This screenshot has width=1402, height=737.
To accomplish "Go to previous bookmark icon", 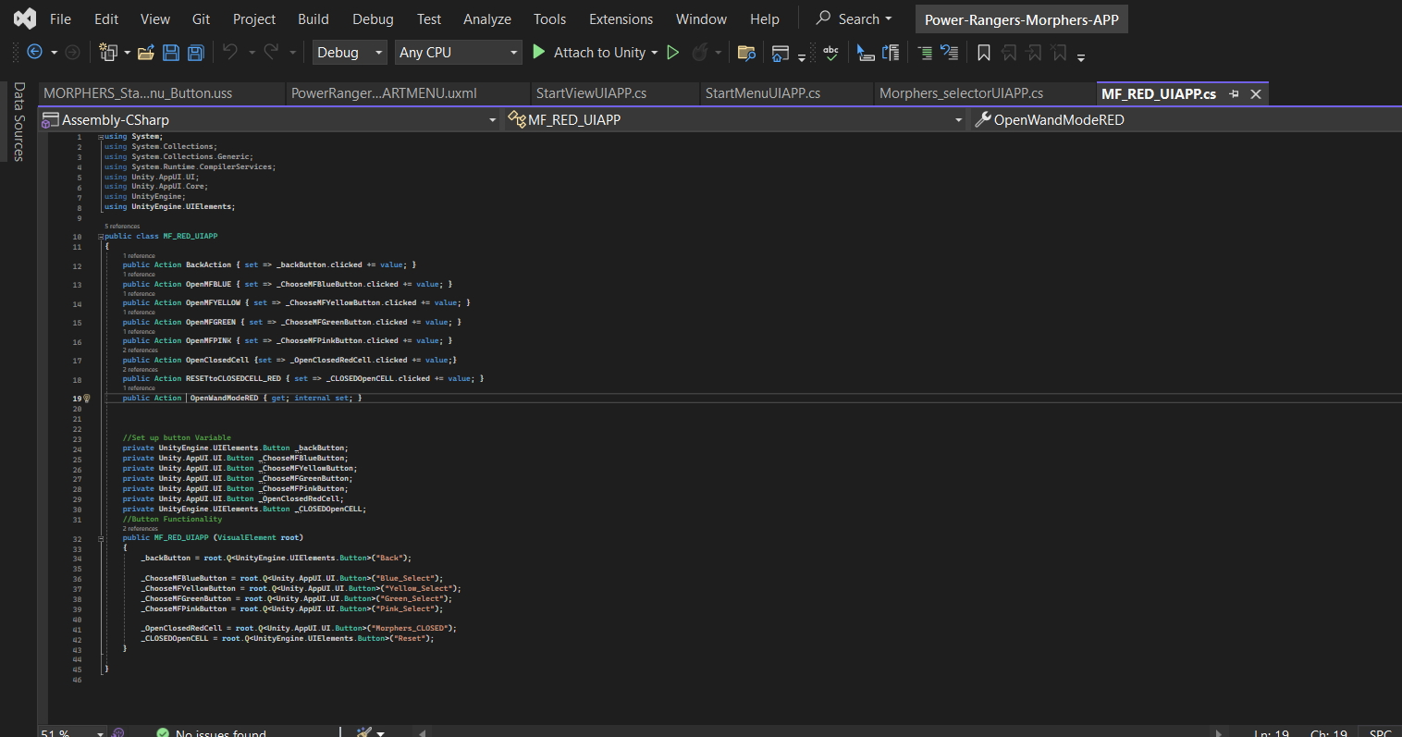I will coord(1009,53).
